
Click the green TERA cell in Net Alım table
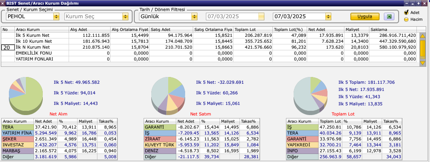18,127
